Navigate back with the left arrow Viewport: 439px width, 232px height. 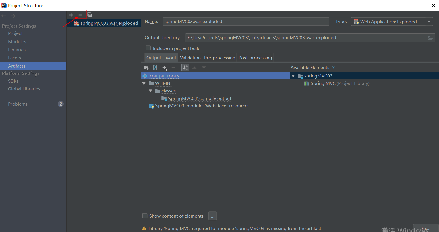(x=4, y=16)
